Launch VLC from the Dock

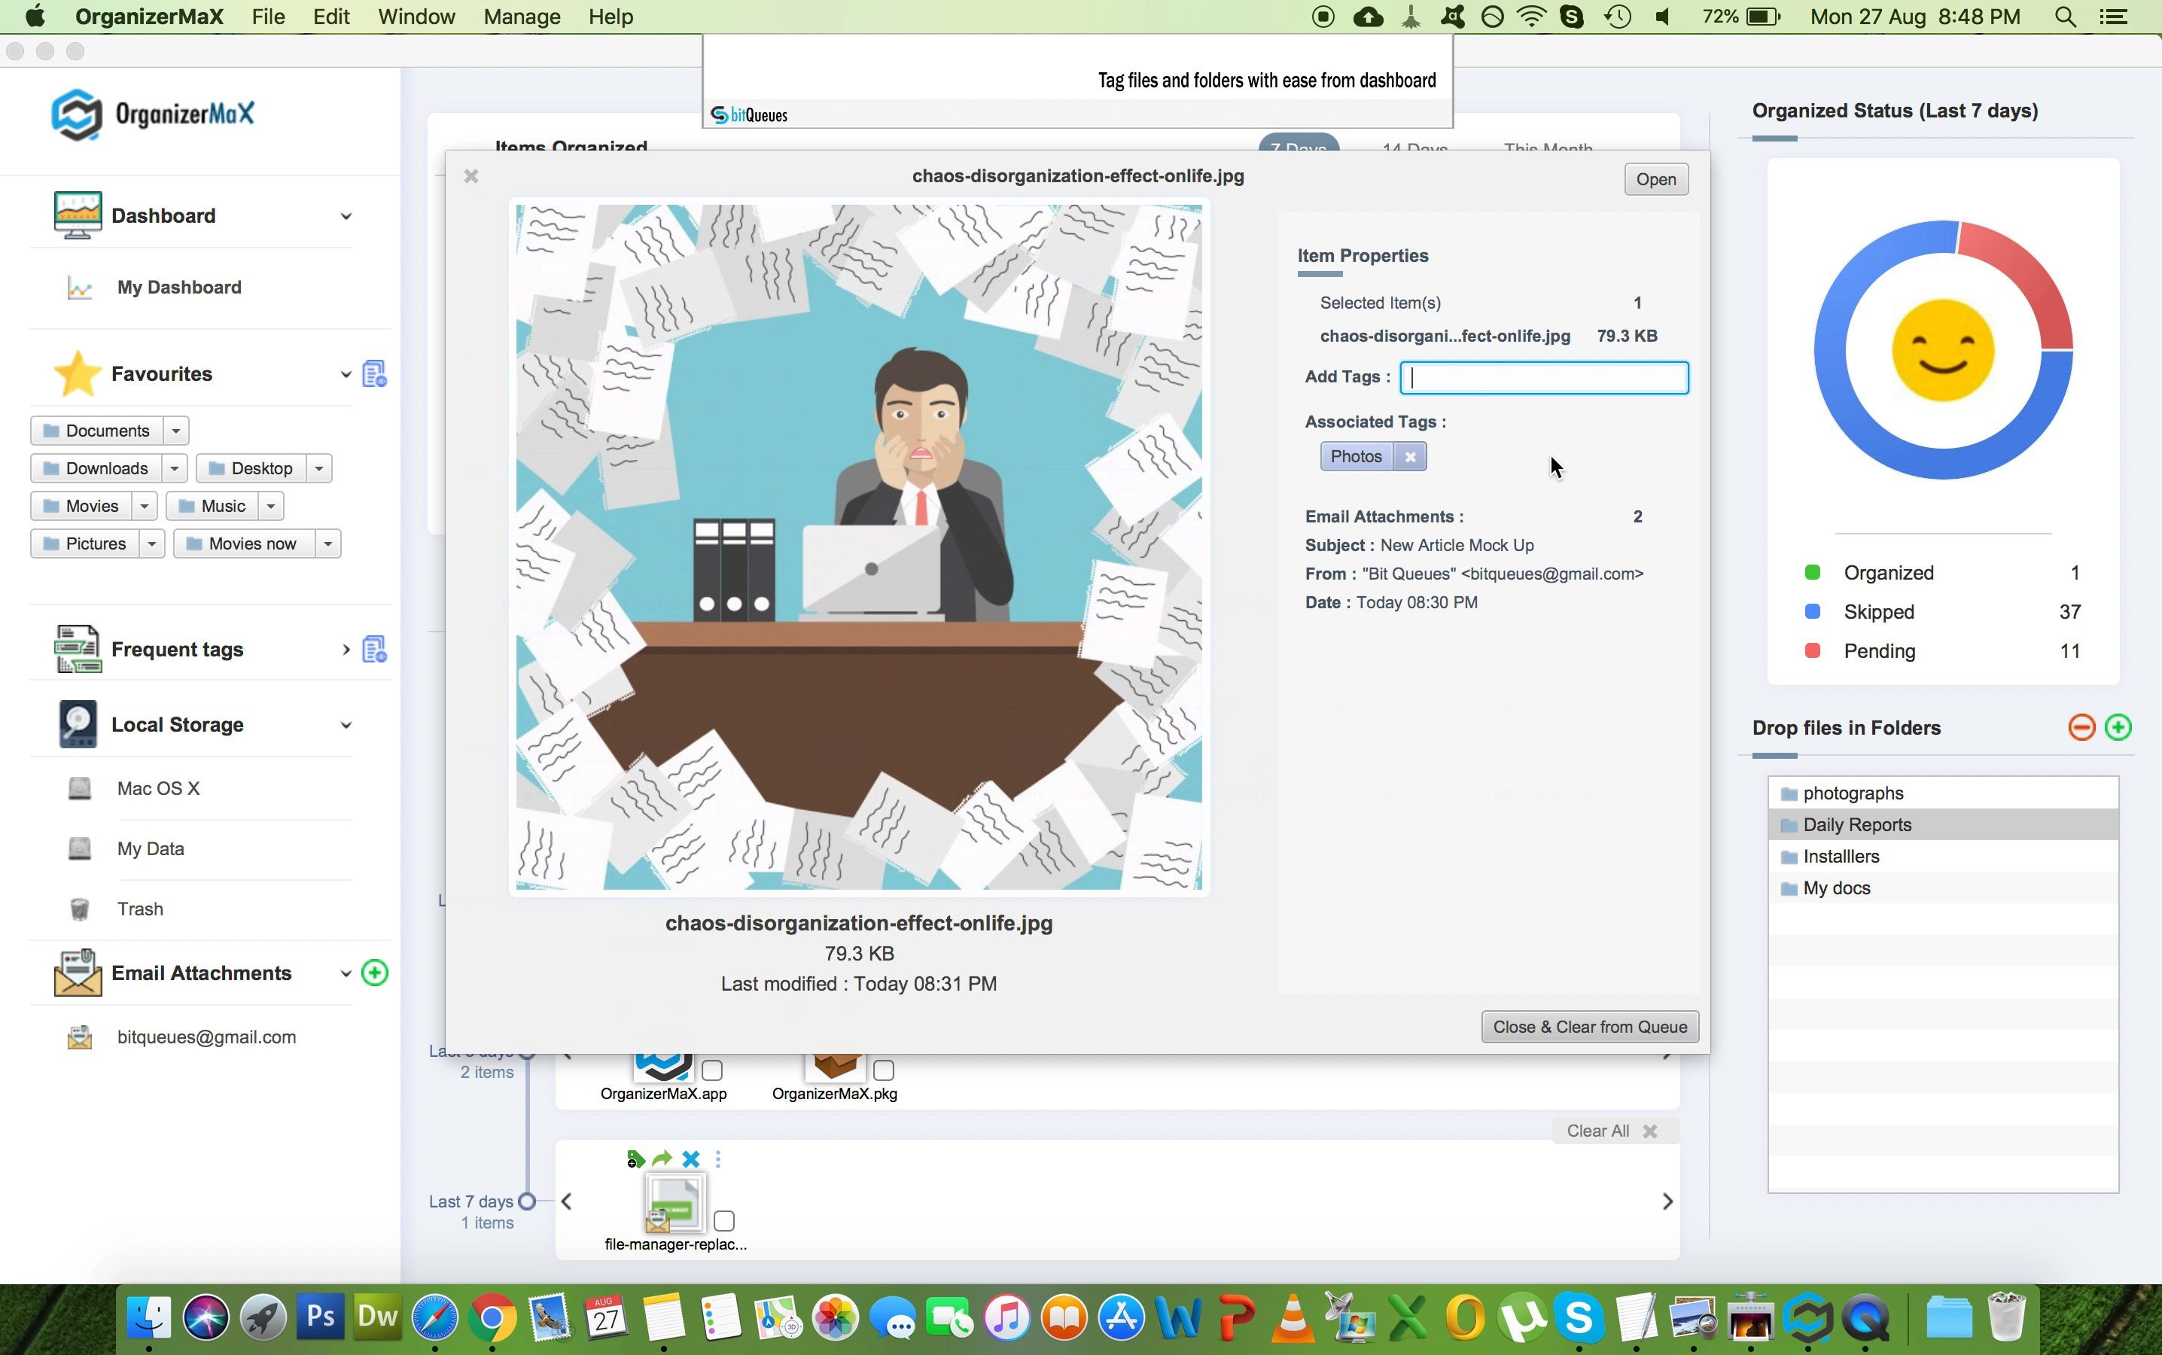1294,1317
